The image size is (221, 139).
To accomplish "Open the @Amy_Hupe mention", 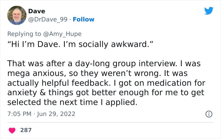I will pyautogui.click(x=62, y=34).
